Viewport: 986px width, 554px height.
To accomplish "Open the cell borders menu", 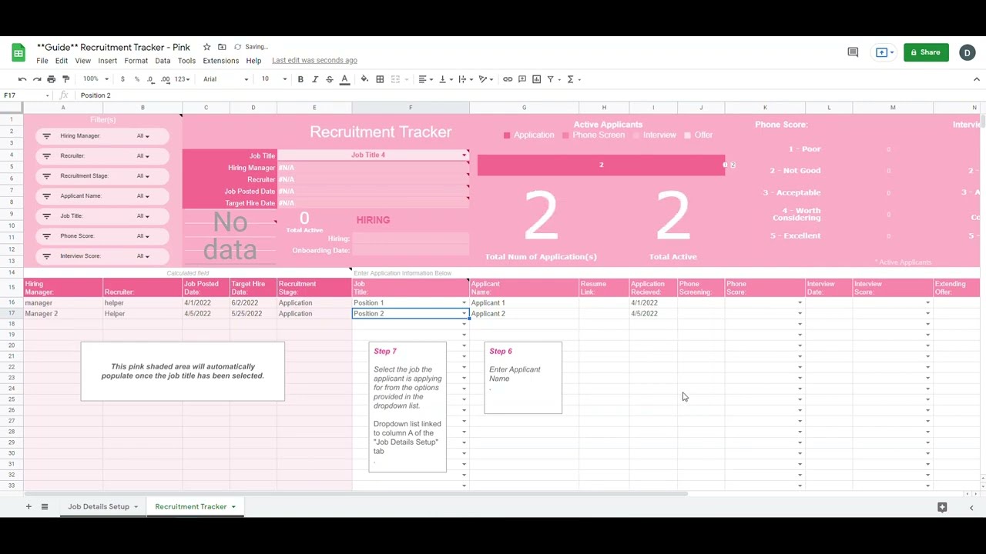I will pyautogui.click(x=380, y=79).
